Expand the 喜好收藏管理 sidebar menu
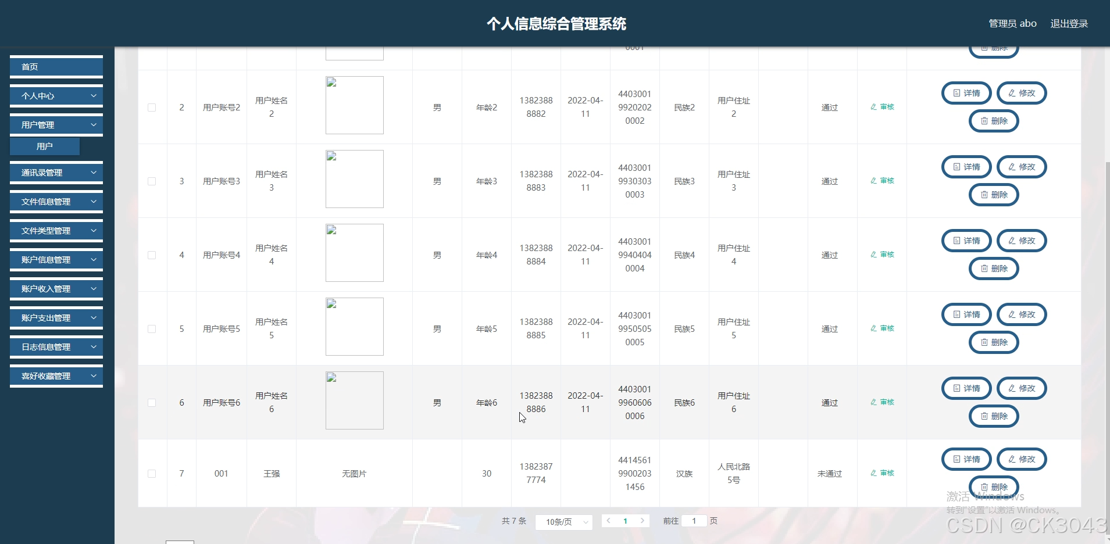The image size is (1110, 544). (56, 376)
